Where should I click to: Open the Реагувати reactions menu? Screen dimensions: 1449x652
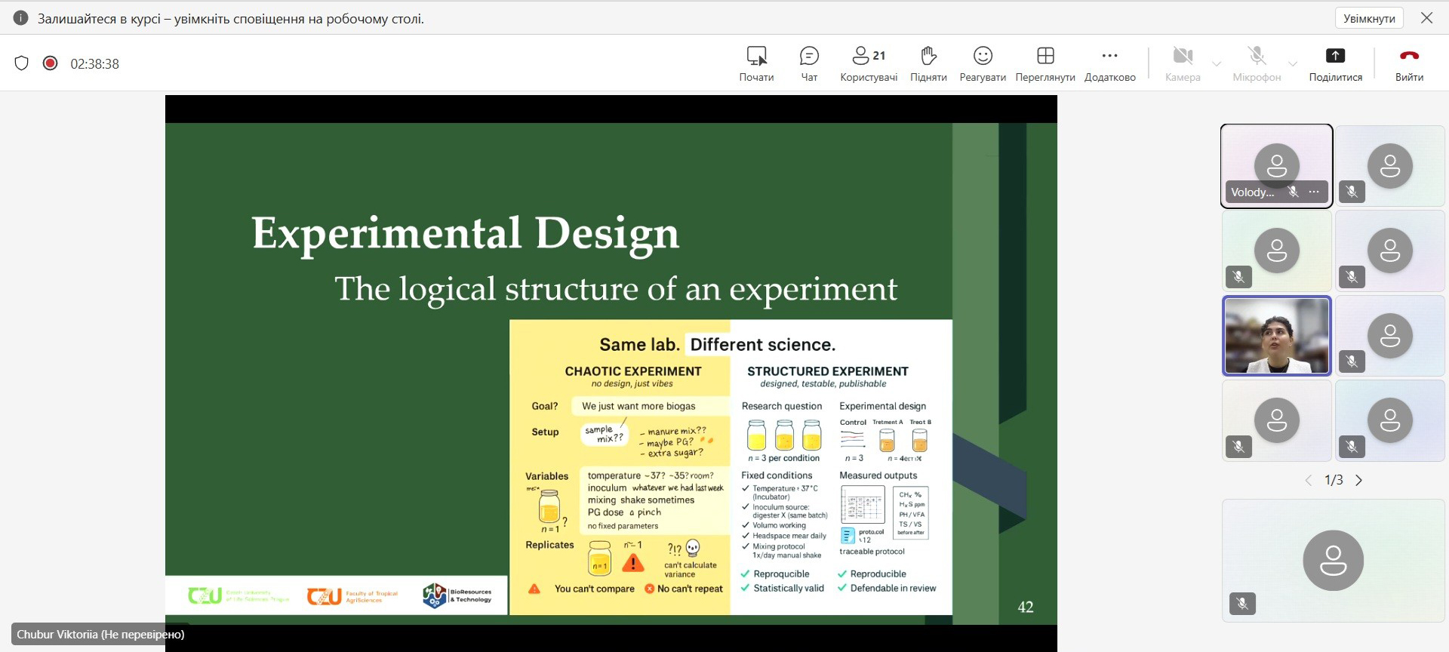pos(983,63)
